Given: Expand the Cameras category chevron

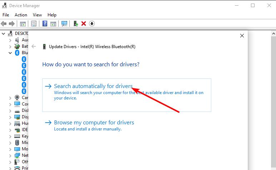Looking at the screenshot, I should click(10, 98).
